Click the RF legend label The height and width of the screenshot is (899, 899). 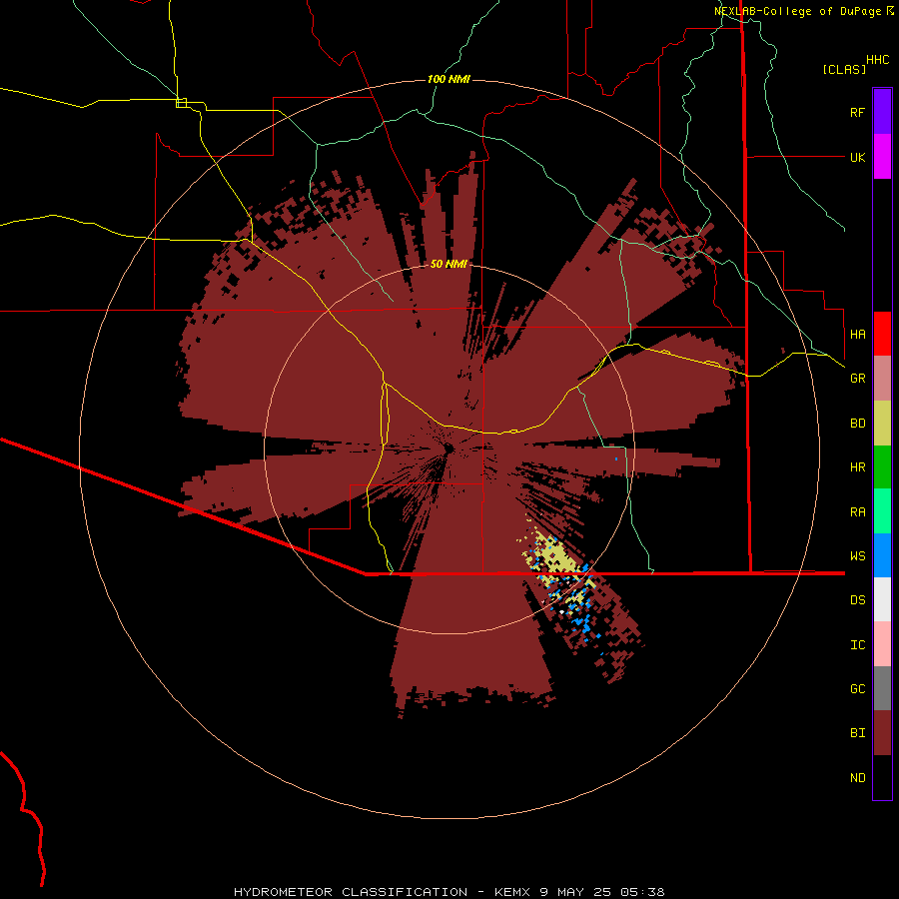coord(857,112)
